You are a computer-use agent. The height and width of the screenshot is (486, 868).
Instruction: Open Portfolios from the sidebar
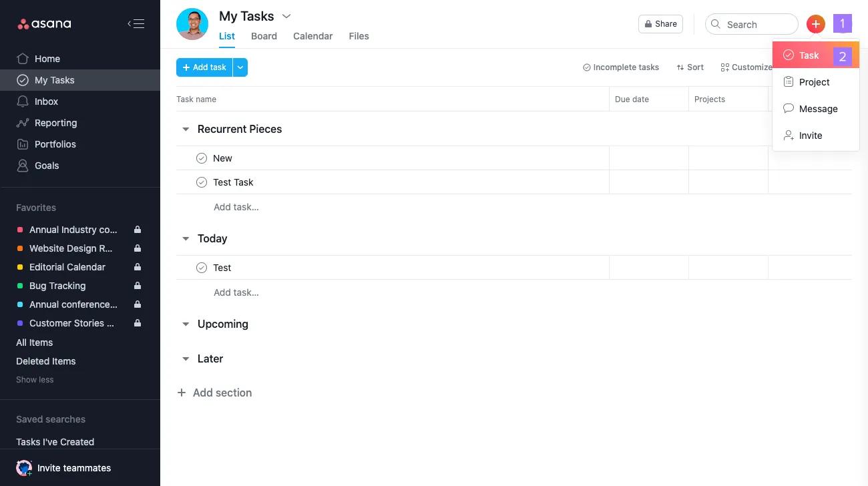55,144
